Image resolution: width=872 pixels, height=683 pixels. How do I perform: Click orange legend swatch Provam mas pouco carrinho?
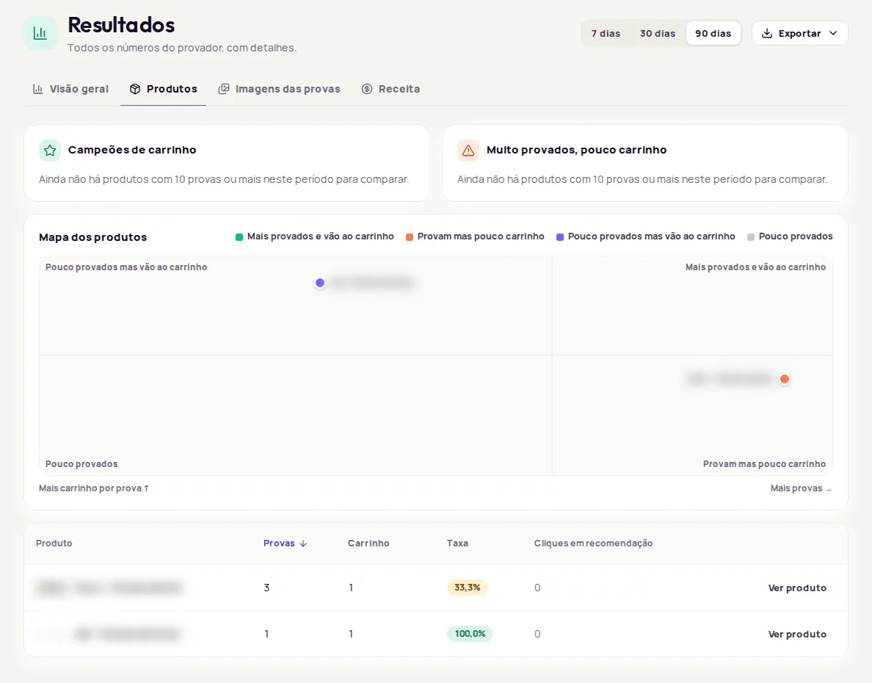(x=410, y=237)
